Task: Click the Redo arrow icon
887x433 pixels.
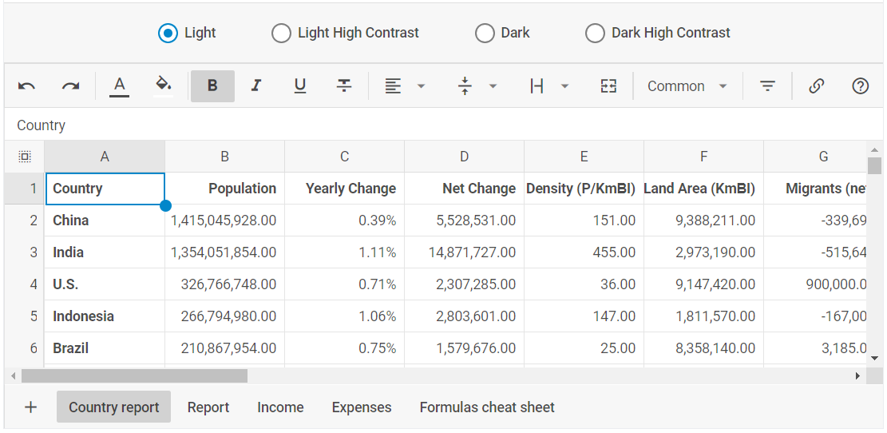Action: tap(71, 86)
